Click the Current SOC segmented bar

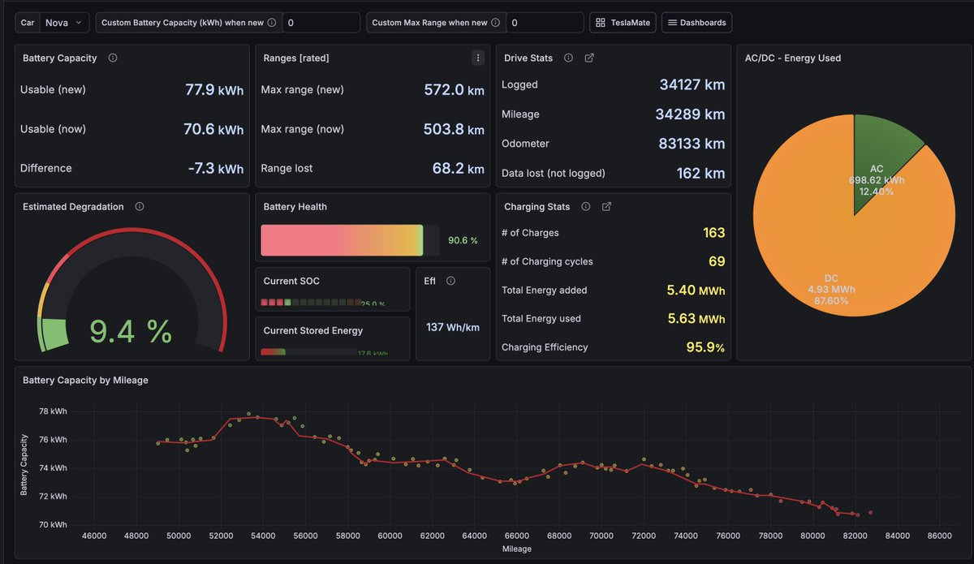(310, 303)
